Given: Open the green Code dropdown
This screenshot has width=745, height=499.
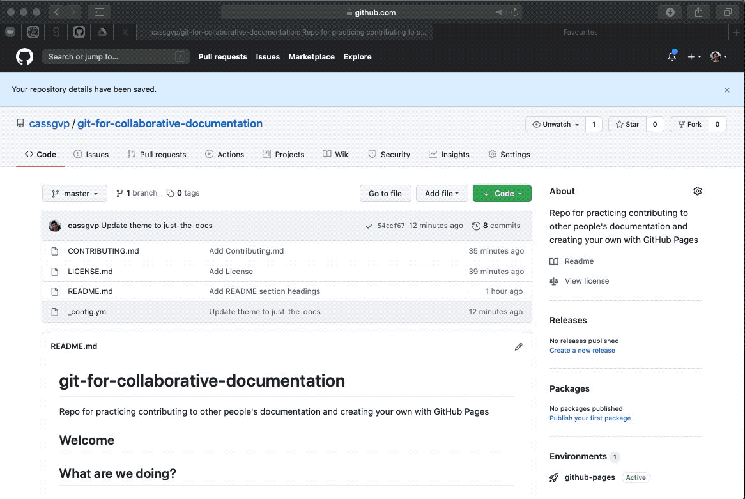Looking at the screenshot, I should 502,194.
